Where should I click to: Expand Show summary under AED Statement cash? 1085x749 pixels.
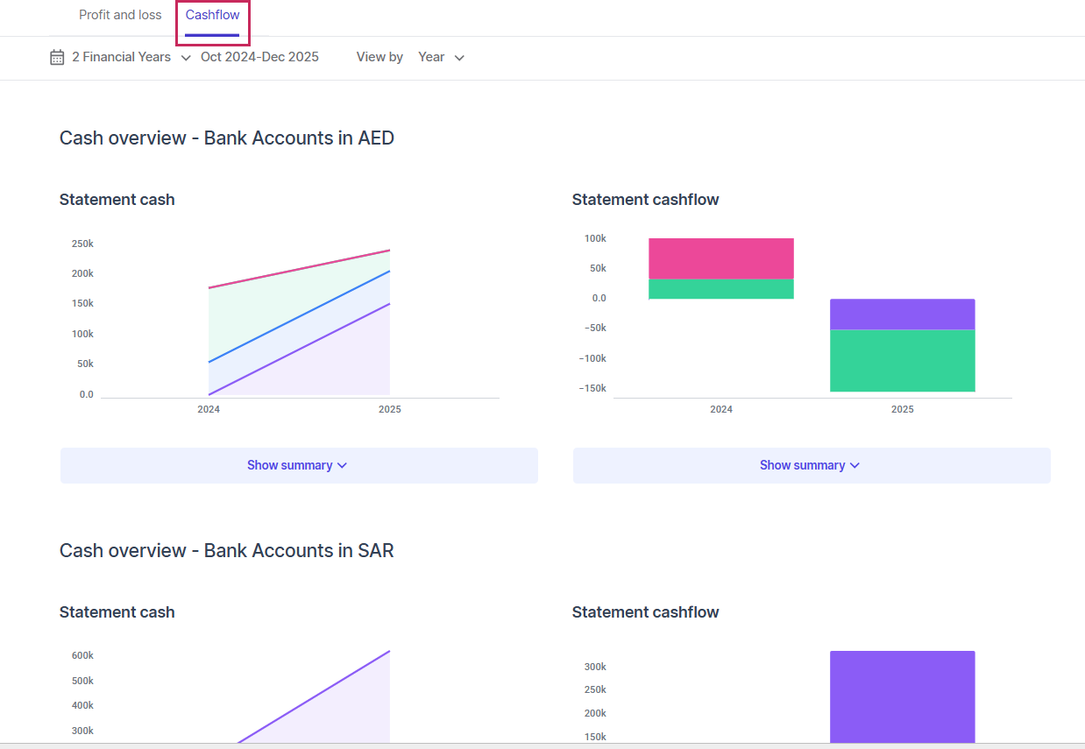click(x=298, y=465)
